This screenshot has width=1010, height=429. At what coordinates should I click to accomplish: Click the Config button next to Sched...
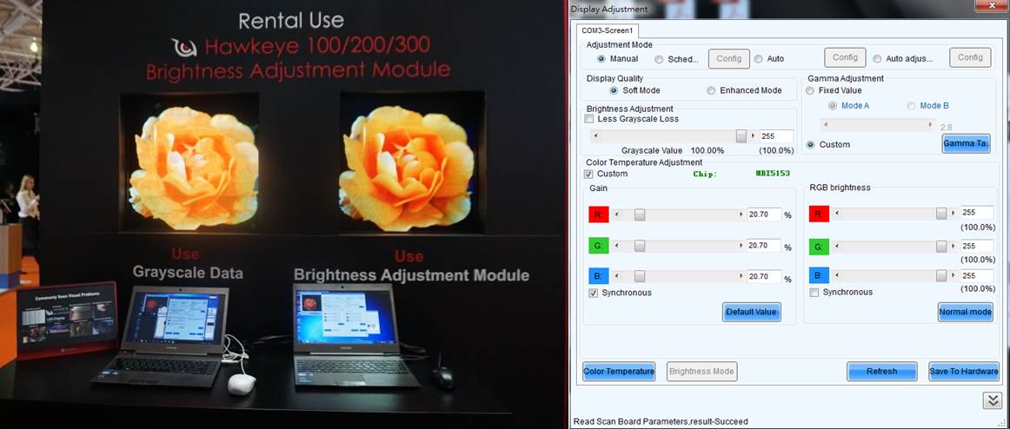[x=729, y=58]
